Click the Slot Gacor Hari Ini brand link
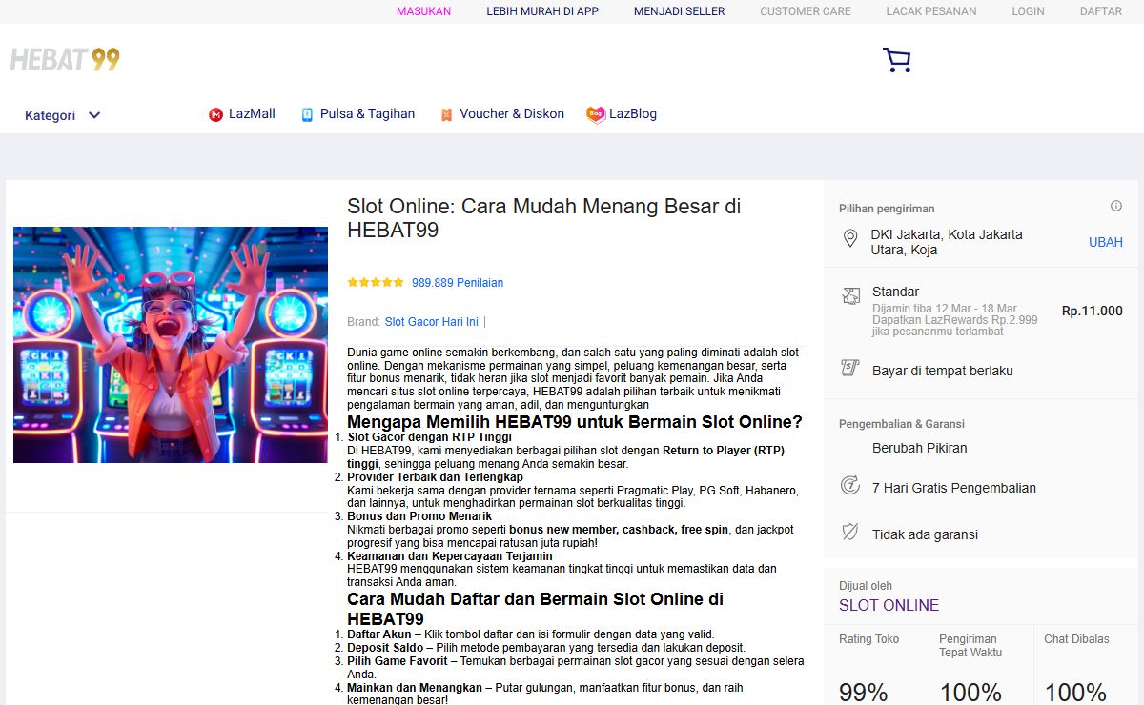 coord(431,322)
